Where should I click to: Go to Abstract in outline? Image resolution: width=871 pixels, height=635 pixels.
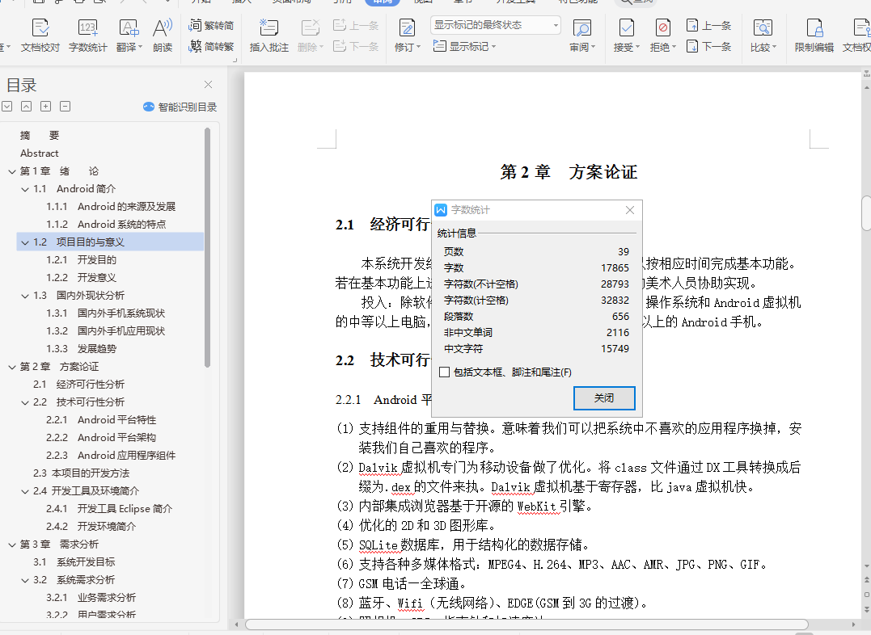tap(40, 153)
